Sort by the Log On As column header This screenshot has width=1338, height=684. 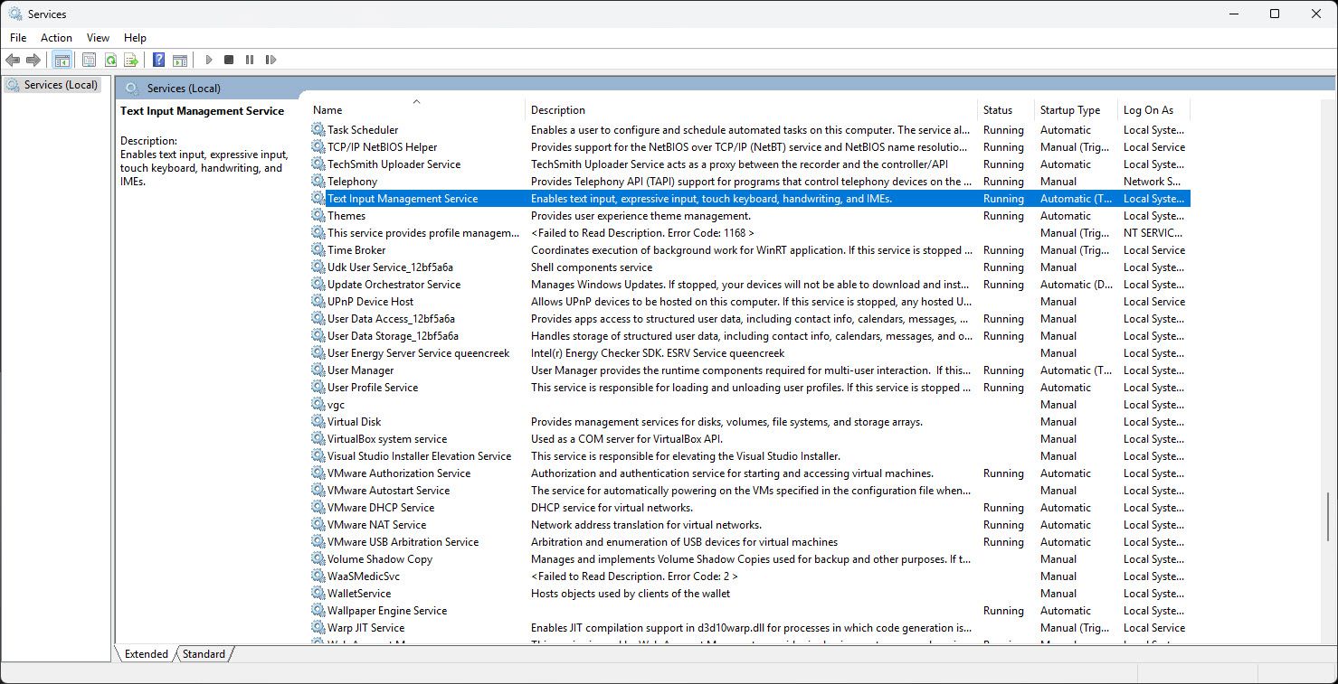pyautogui.click(x=1153, y=110)
